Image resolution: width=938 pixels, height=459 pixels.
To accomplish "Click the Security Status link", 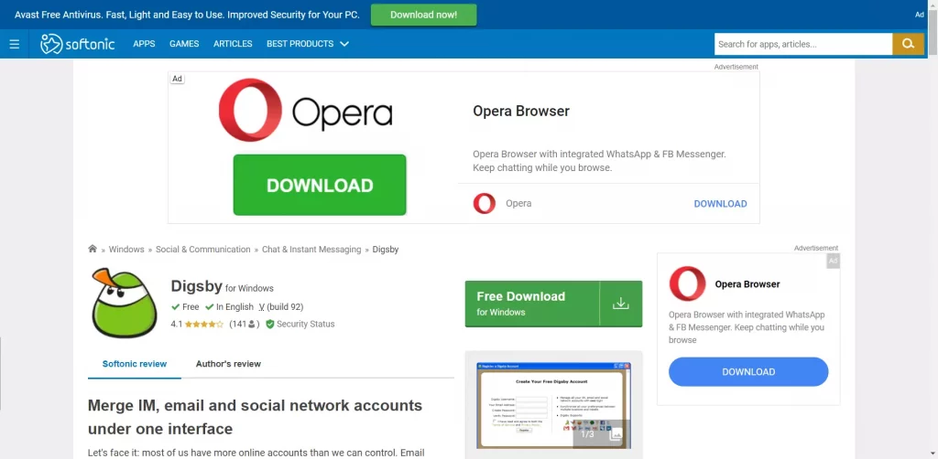I will pyautogui.click(x=306, y=324).
